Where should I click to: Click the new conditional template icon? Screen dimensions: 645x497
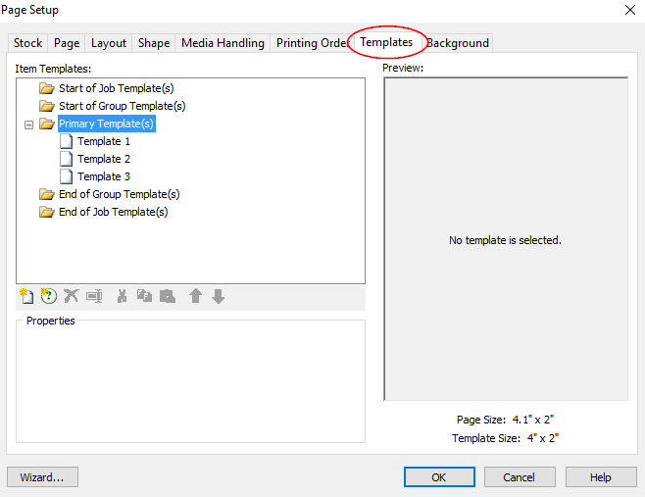(48, 296)
